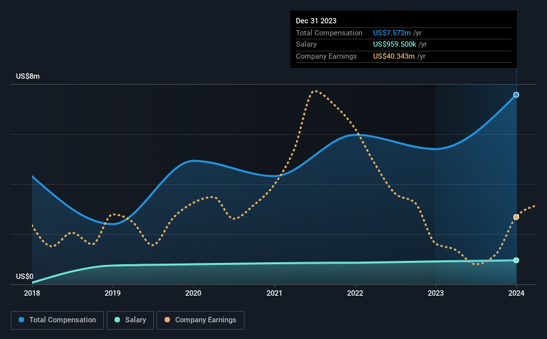Click the US$40.343m company earnings value
The height and width of the screenshot is (339, 547).
coord(394,56)
